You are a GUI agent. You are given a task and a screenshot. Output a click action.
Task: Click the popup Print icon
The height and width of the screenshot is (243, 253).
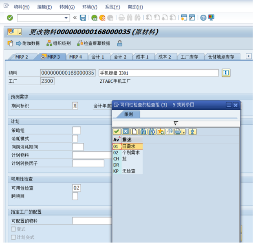178,132
